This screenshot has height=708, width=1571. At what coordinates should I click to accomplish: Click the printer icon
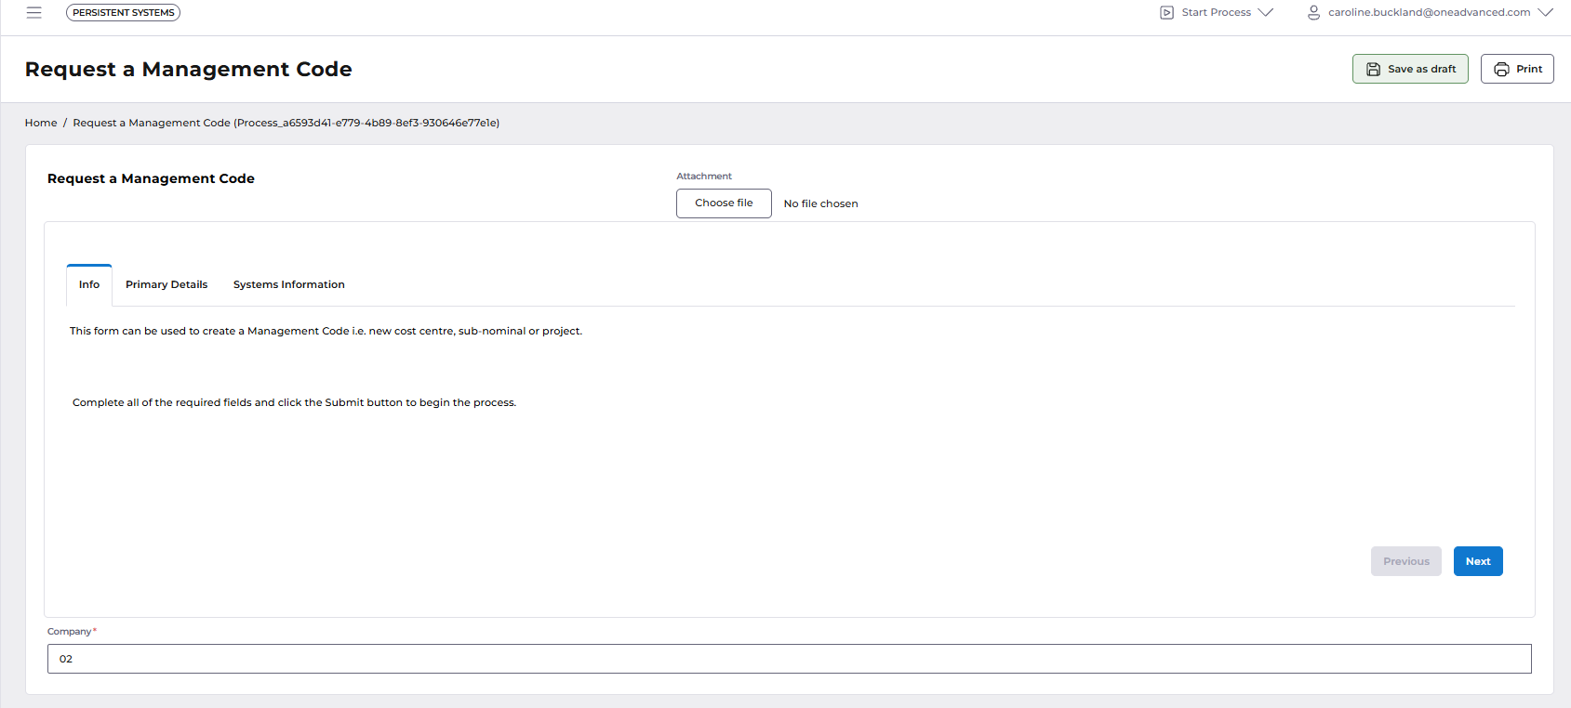tap(1501, 70)
